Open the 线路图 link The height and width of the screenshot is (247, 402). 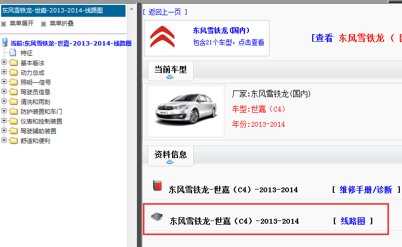[x=353, y=221]
